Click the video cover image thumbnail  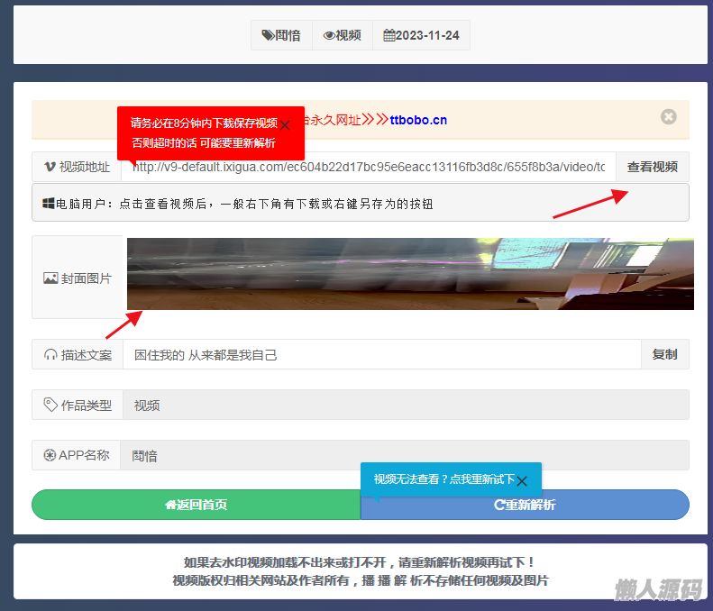(410, 274)
